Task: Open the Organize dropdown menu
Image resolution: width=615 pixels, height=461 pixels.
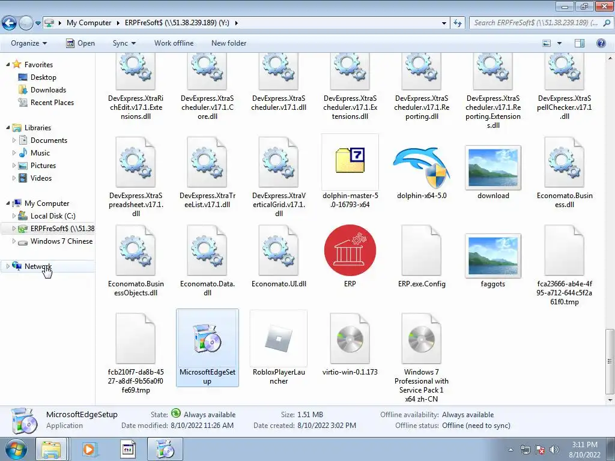Action: tap(29, 43)
